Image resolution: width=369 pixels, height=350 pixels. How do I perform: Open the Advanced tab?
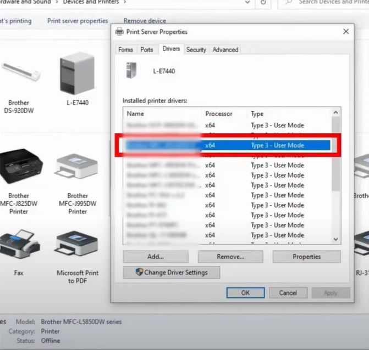225,49
